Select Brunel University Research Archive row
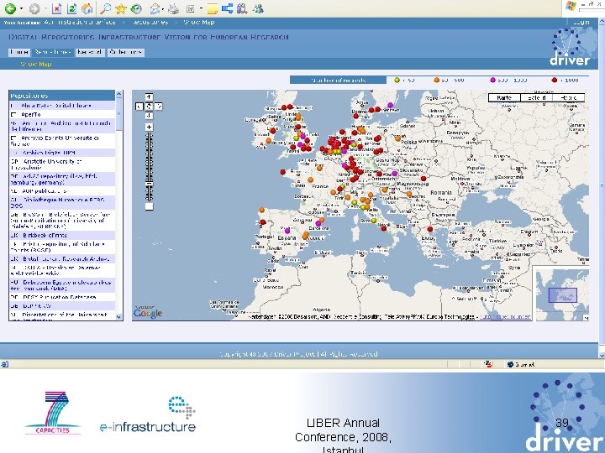This screenshot has width=605, height=453. (62, 259)
